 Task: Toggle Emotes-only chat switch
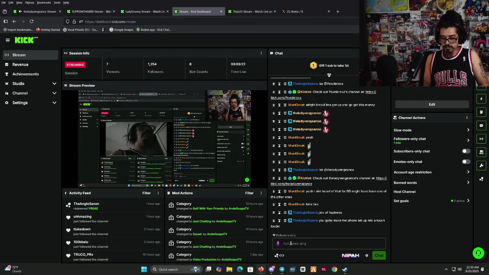click(x=466, y=162)
